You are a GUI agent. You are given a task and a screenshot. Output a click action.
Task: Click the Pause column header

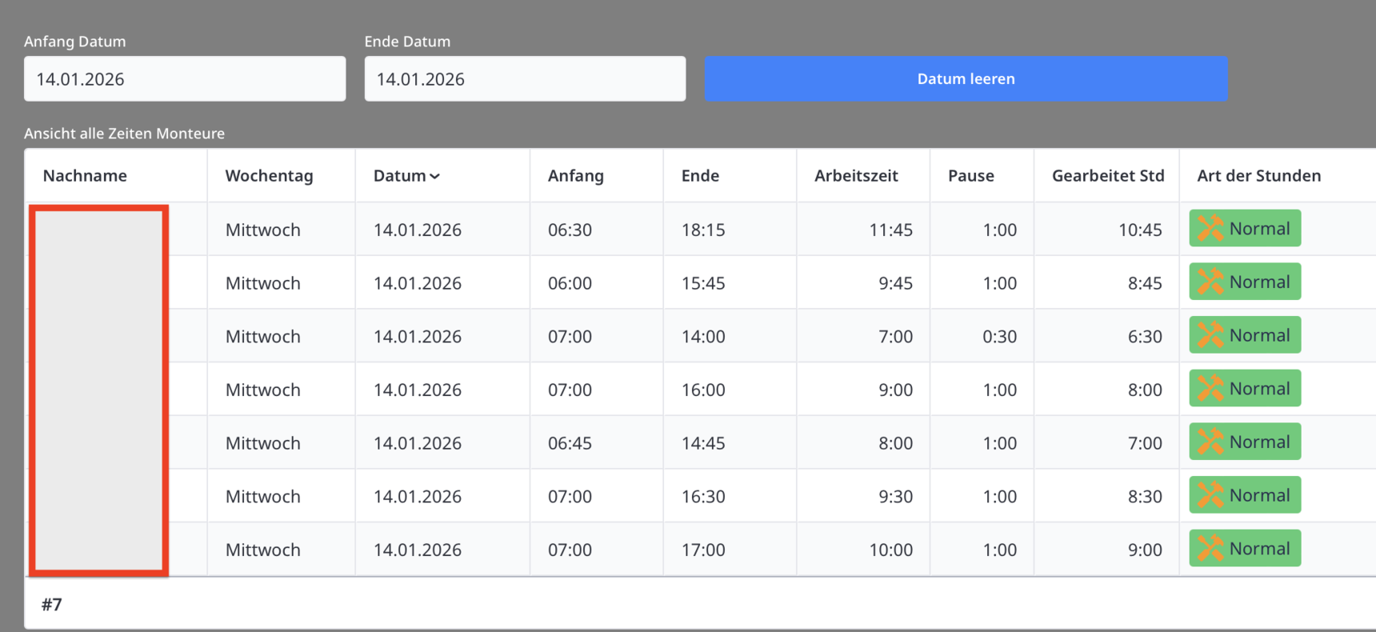[970, 176]
